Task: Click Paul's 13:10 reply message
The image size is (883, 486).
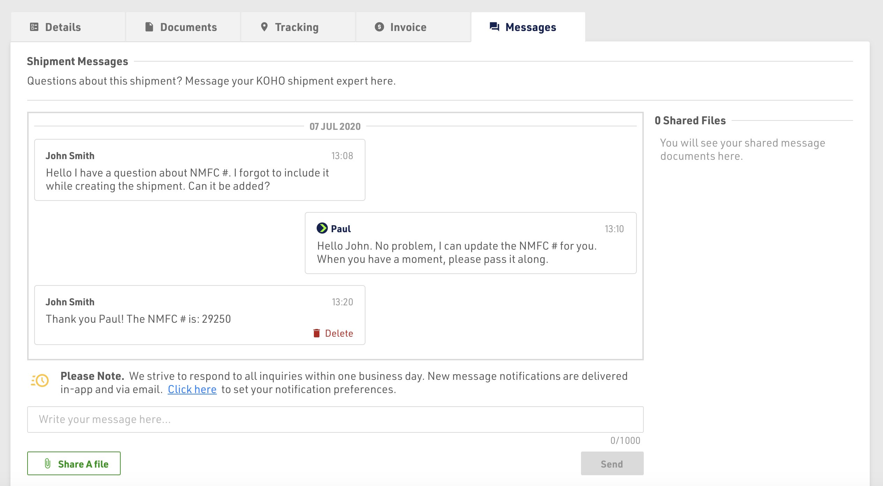Action: [x=470, y=253]
